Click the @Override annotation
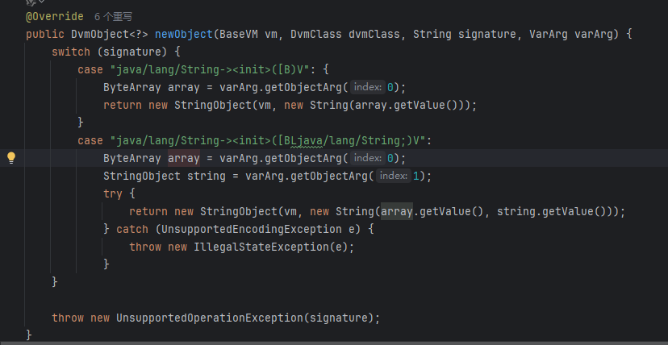 (x=54, y=16)
